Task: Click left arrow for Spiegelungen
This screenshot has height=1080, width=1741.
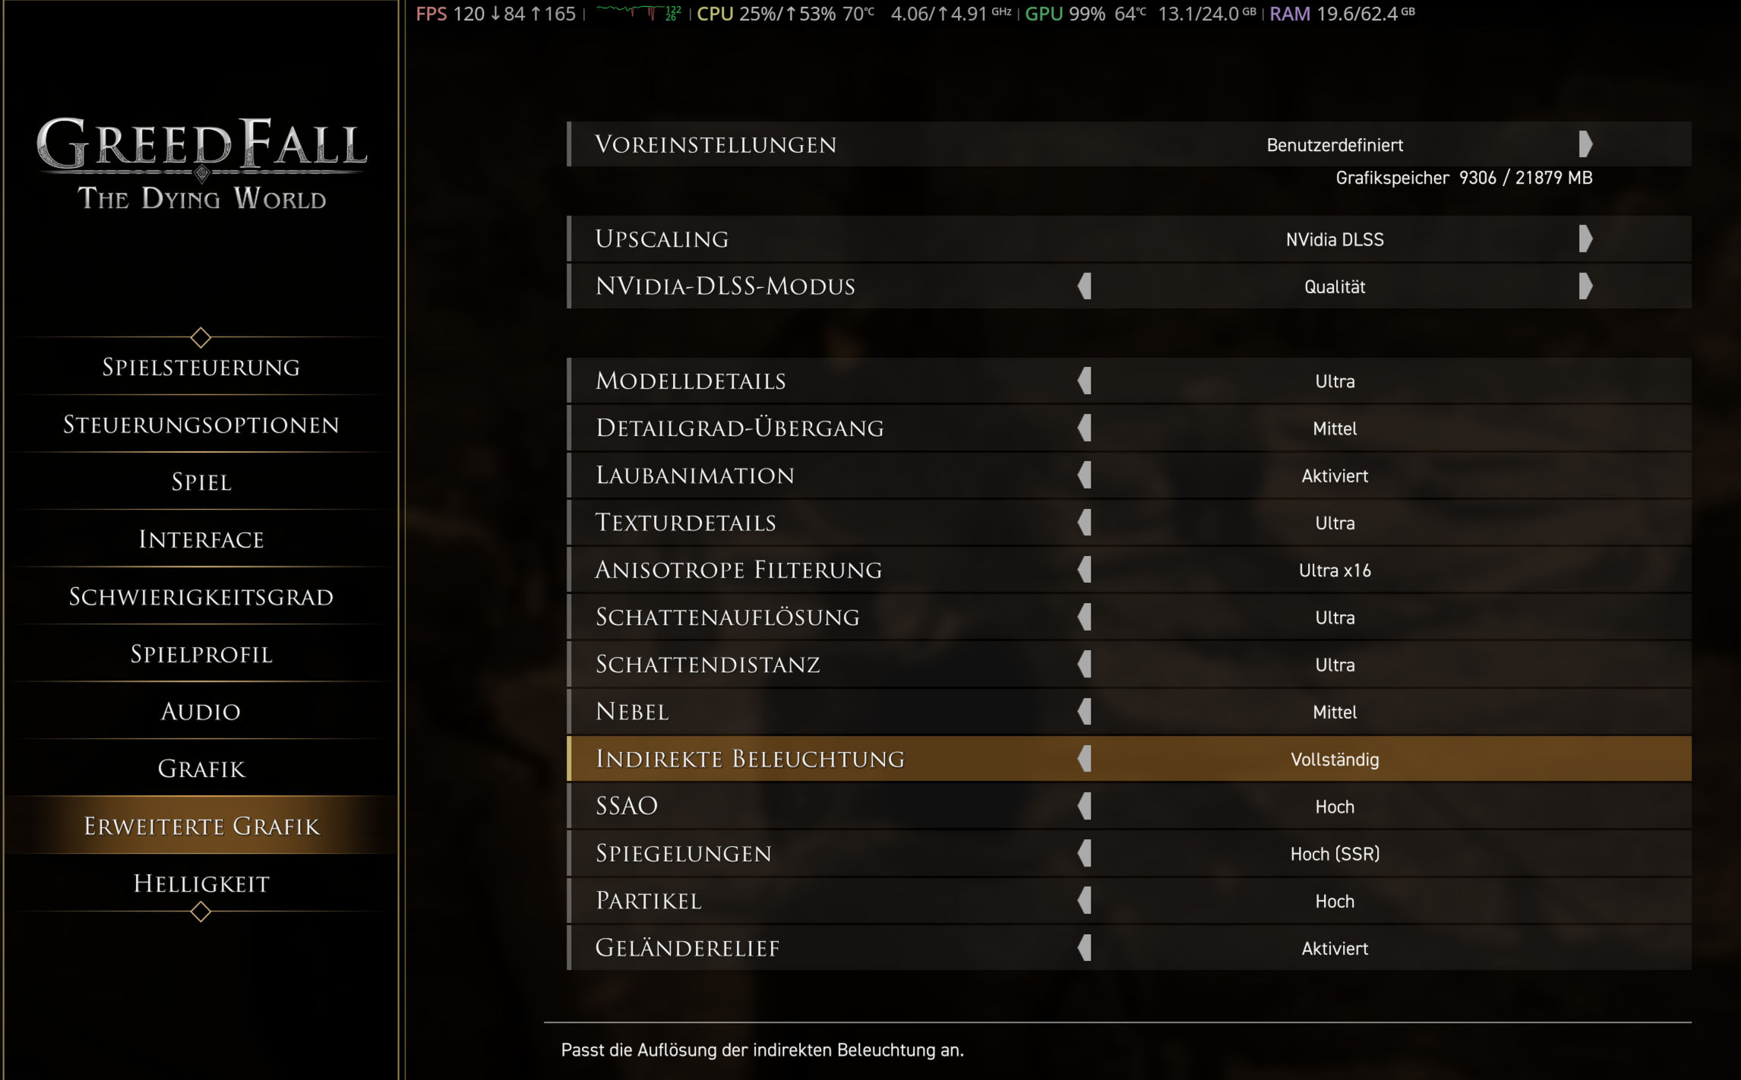Action: pyautogui.click(x=1085, y=853)
